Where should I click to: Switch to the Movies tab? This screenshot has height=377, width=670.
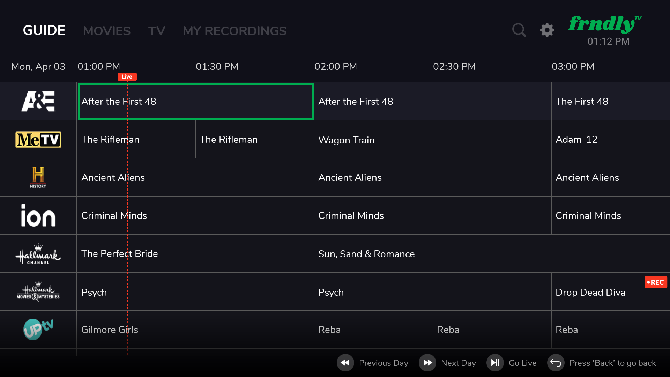tap(107, 31)
